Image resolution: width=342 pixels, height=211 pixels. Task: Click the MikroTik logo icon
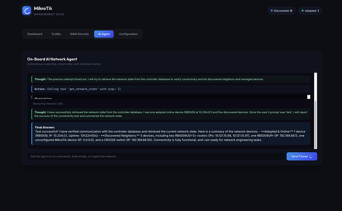(x=27, y=11)
